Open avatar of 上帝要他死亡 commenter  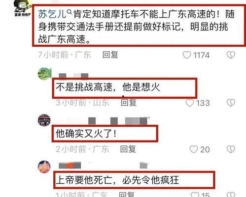[44, 167]
